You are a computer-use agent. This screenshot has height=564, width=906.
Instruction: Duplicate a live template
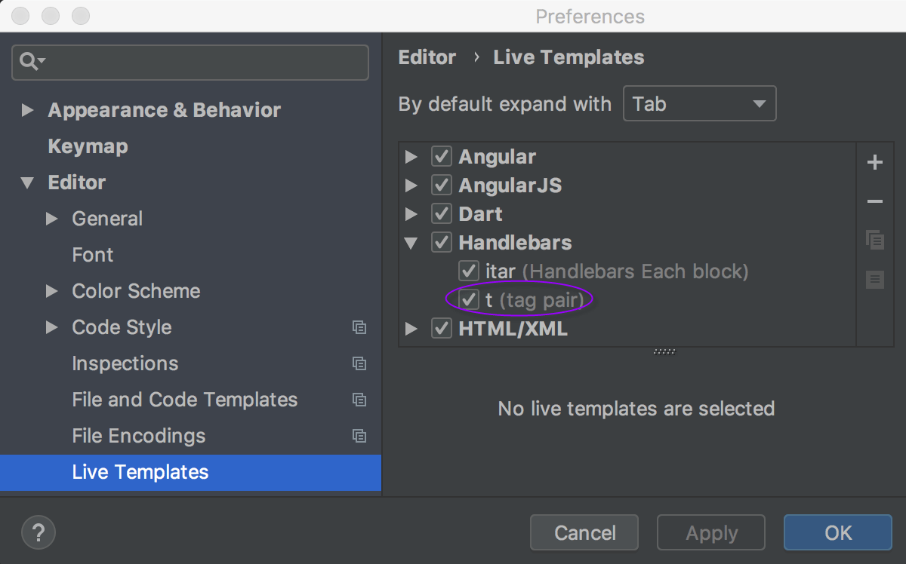pos(874,240)
